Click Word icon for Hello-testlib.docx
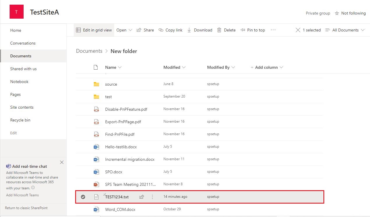This screenshot has height=217, width=370. 96,147
